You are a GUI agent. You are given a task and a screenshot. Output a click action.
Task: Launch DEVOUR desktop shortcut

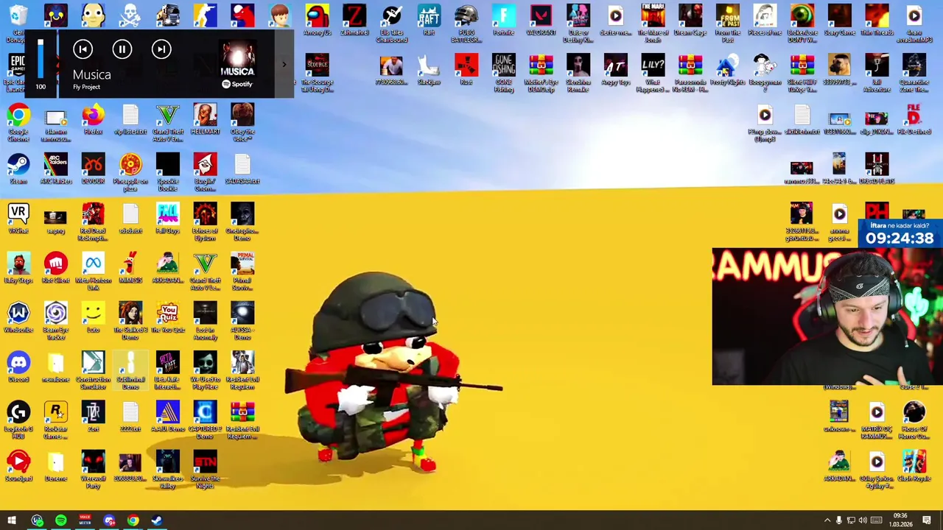[x=93, y=169]
